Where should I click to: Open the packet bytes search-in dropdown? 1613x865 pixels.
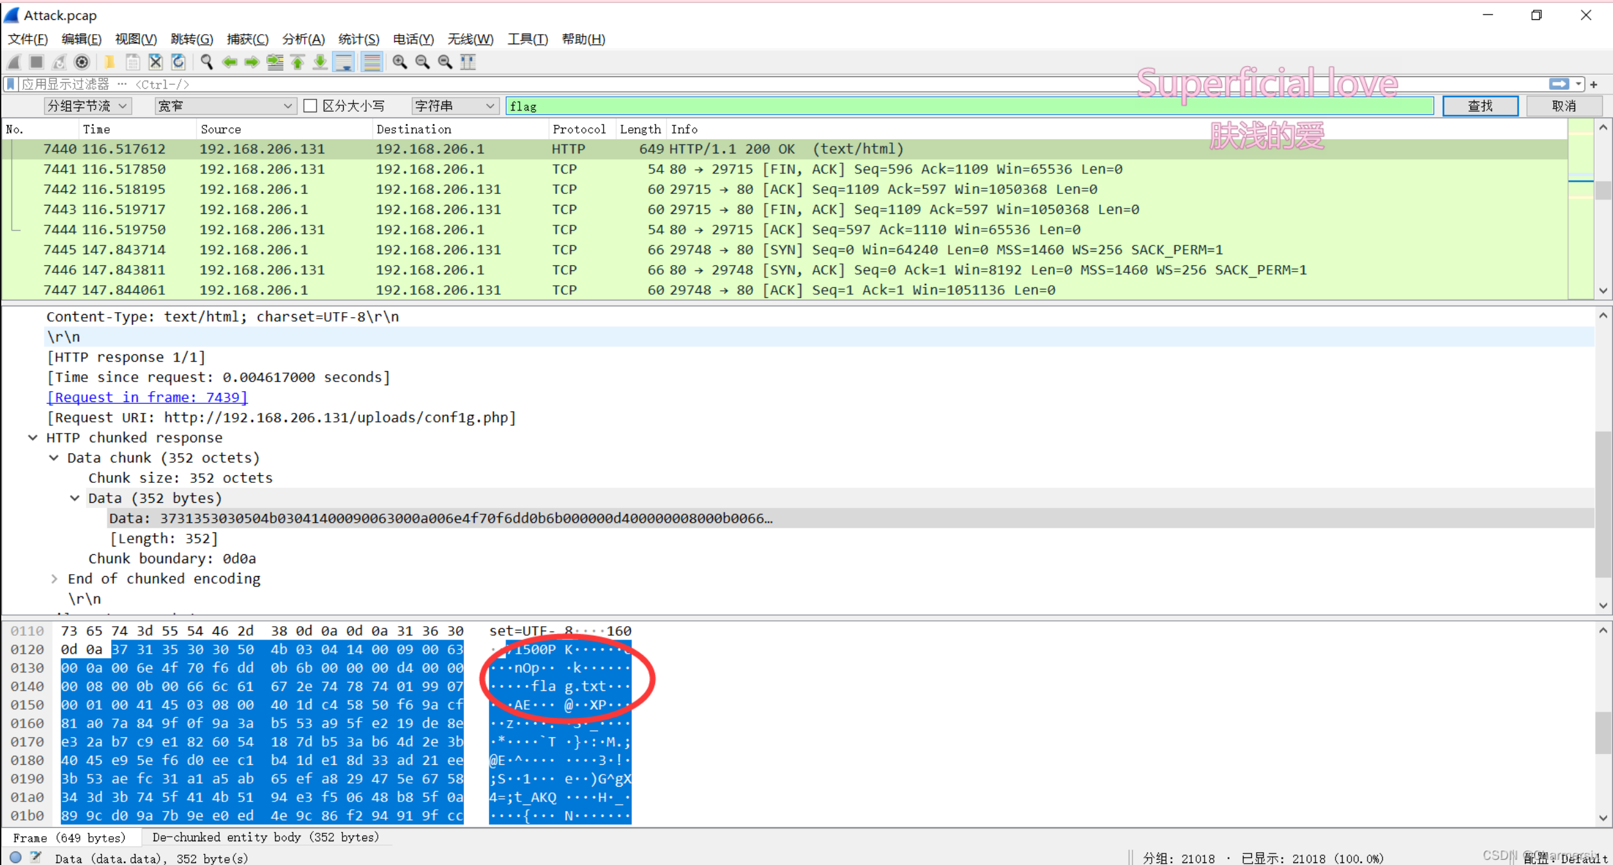[x=88, y=106]
